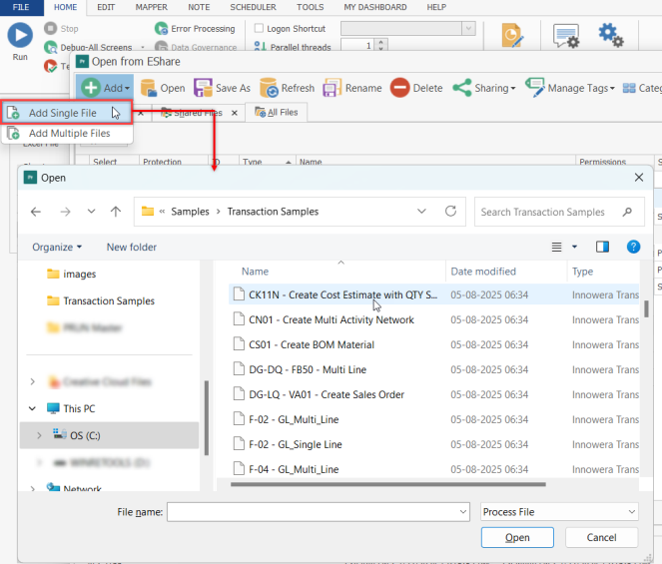Toggle the Logon Shortcut checkbox
662x564 pixels.
(259, 28)
